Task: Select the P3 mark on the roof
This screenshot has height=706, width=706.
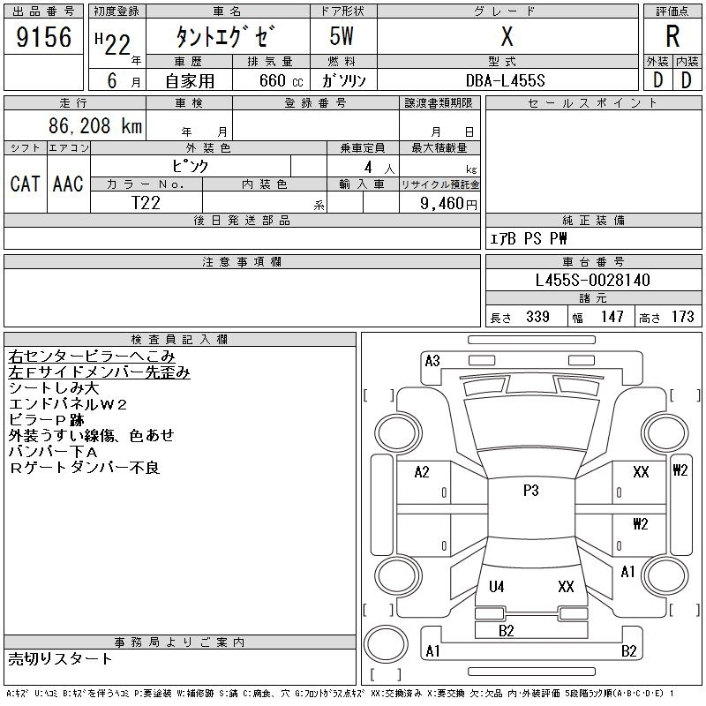Action: click(x=530, y=491)
